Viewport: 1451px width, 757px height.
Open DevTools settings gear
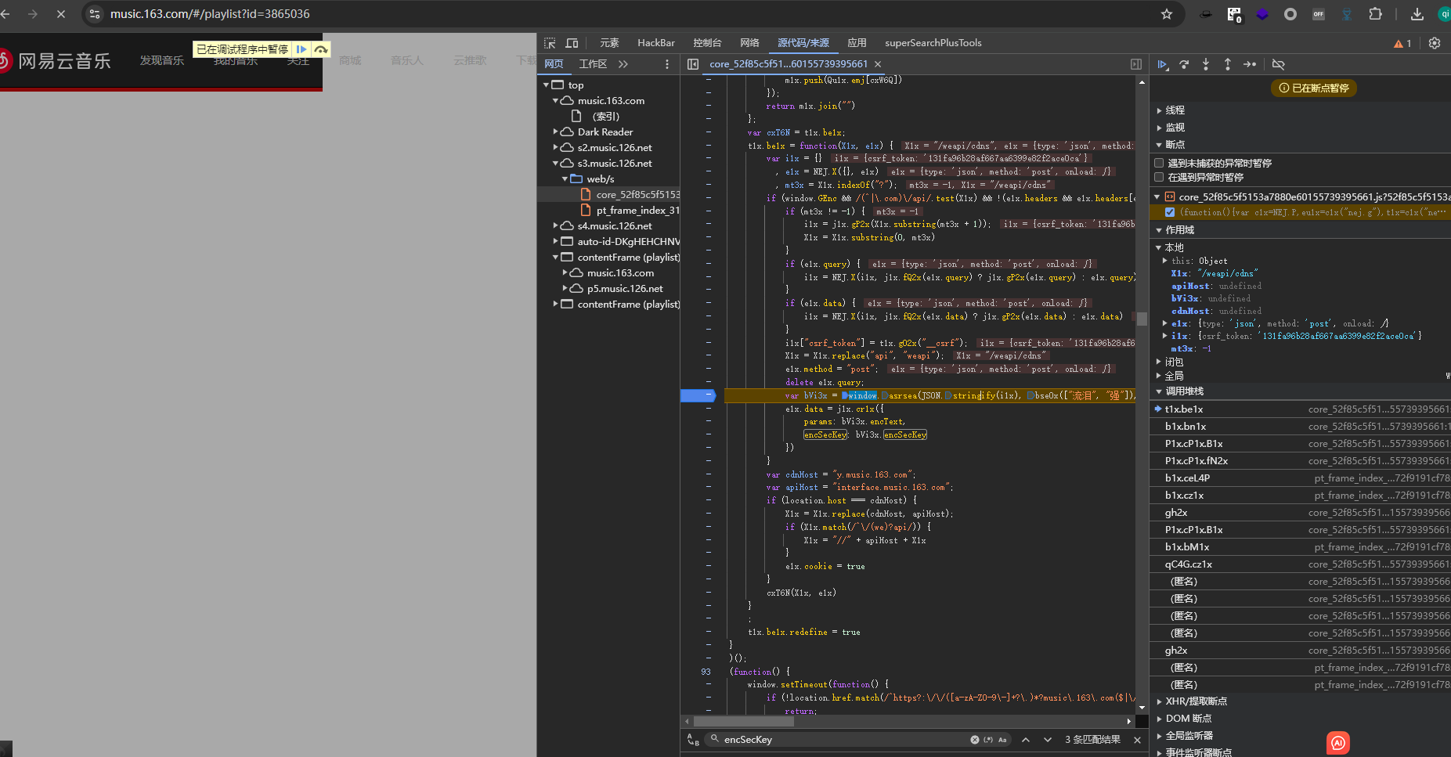[x=1435, y=43]
